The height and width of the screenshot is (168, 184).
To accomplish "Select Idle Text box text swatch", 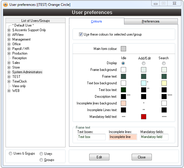I will [123, 90].
